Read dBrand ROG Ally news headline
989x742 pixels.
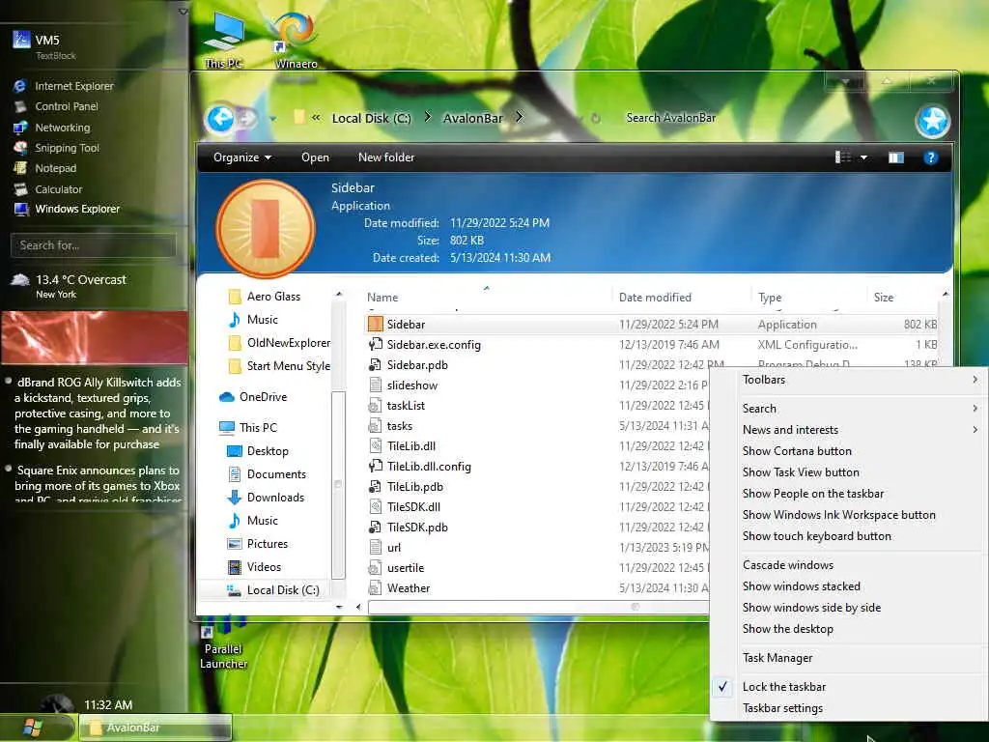click(98, 414)
